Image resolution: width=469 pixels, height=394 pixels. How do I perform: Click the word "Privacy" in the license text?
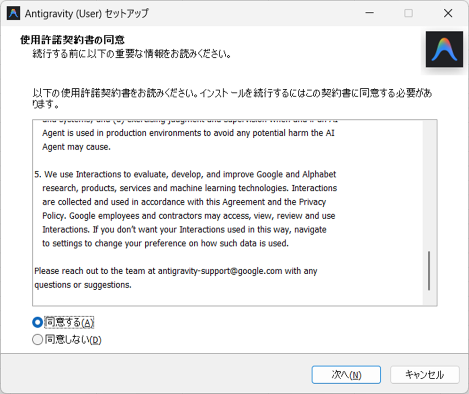click(x=312, y=202)
